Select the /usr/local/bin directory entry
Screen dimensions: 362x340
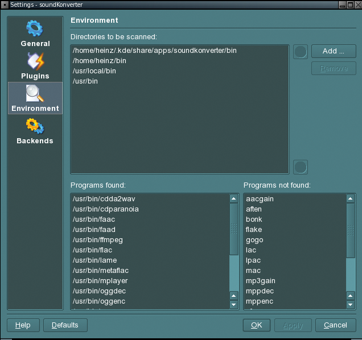180,71
